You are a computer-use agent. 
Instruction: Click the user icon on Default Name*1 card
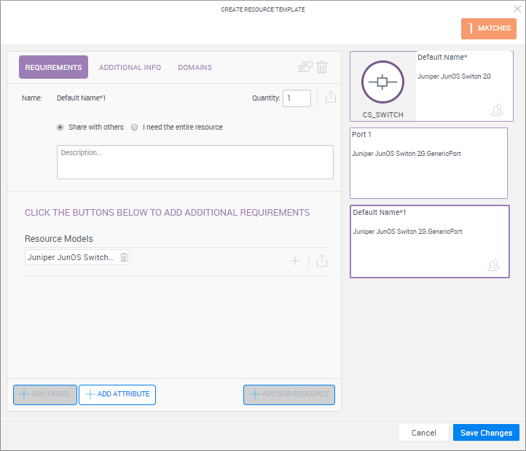(x=493, y=266)
